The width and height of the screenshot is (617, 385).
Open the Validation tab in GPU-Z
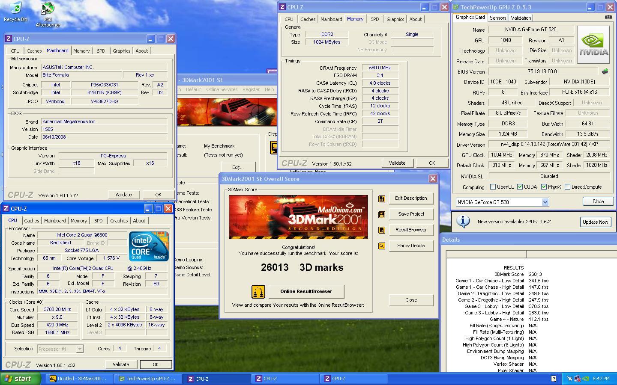[521, 18]
